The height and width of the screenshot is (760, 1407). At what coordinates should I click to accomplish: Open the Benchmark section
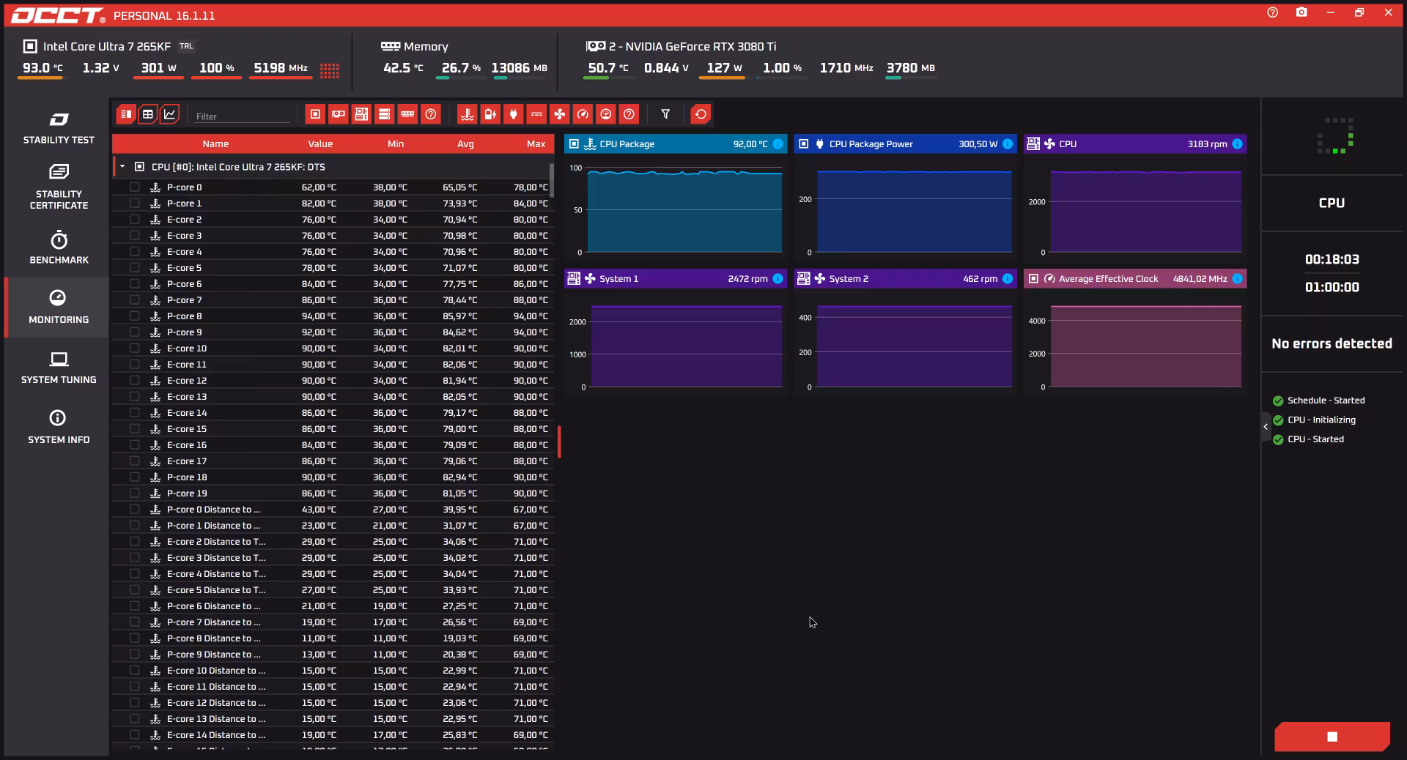(x=59, y=247)
